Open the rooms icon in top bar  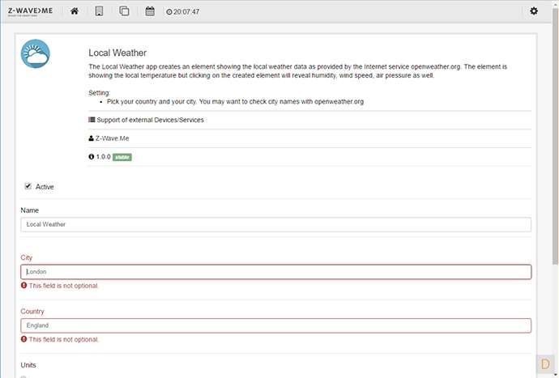99,11
